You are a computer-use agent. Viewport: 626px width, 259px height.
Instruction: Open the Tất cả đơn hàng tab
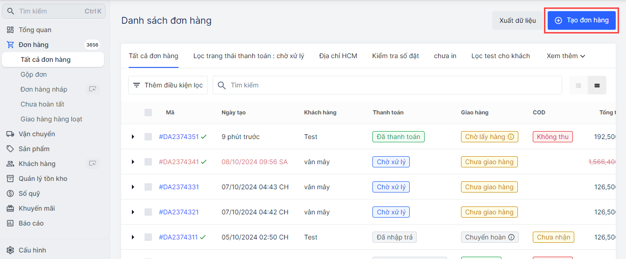[153, 56]
